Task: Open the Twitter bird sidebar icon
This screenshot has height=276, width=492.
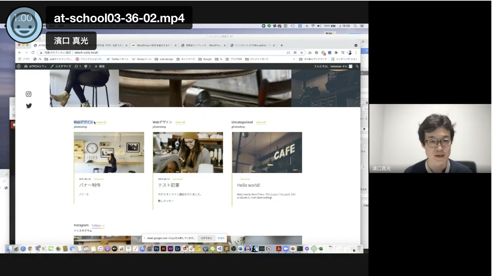Action: coord(29,106)
